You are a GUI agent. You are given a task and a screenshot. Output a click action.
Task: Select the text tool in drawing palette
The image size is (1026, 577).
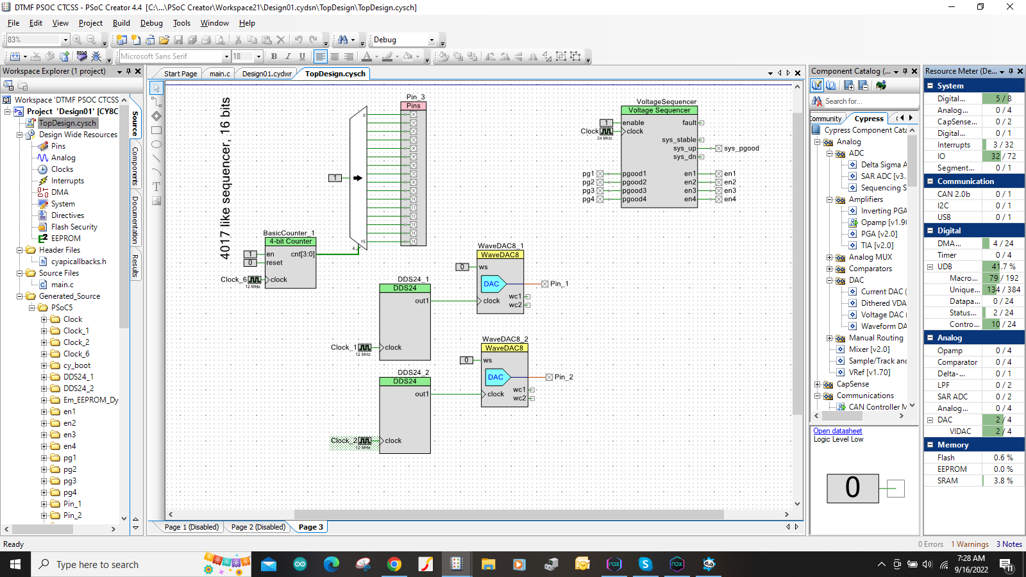pos(156,187)
